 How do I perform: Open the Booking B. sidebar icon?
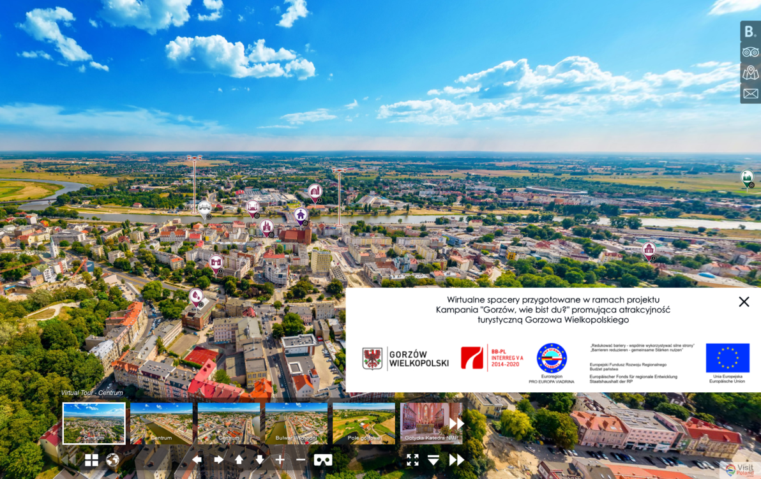750,31
